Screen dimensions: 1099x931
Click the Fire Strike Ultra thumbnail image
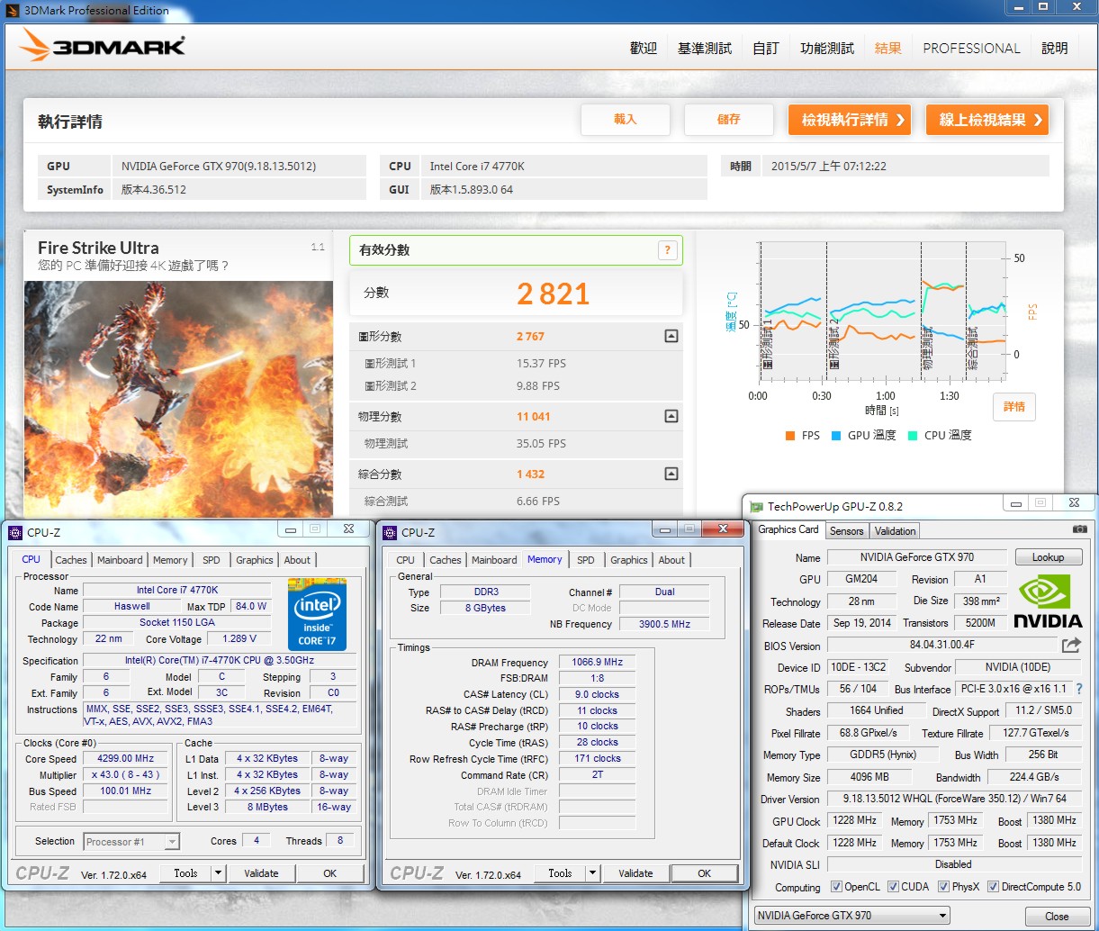click(x=178, y=399)
